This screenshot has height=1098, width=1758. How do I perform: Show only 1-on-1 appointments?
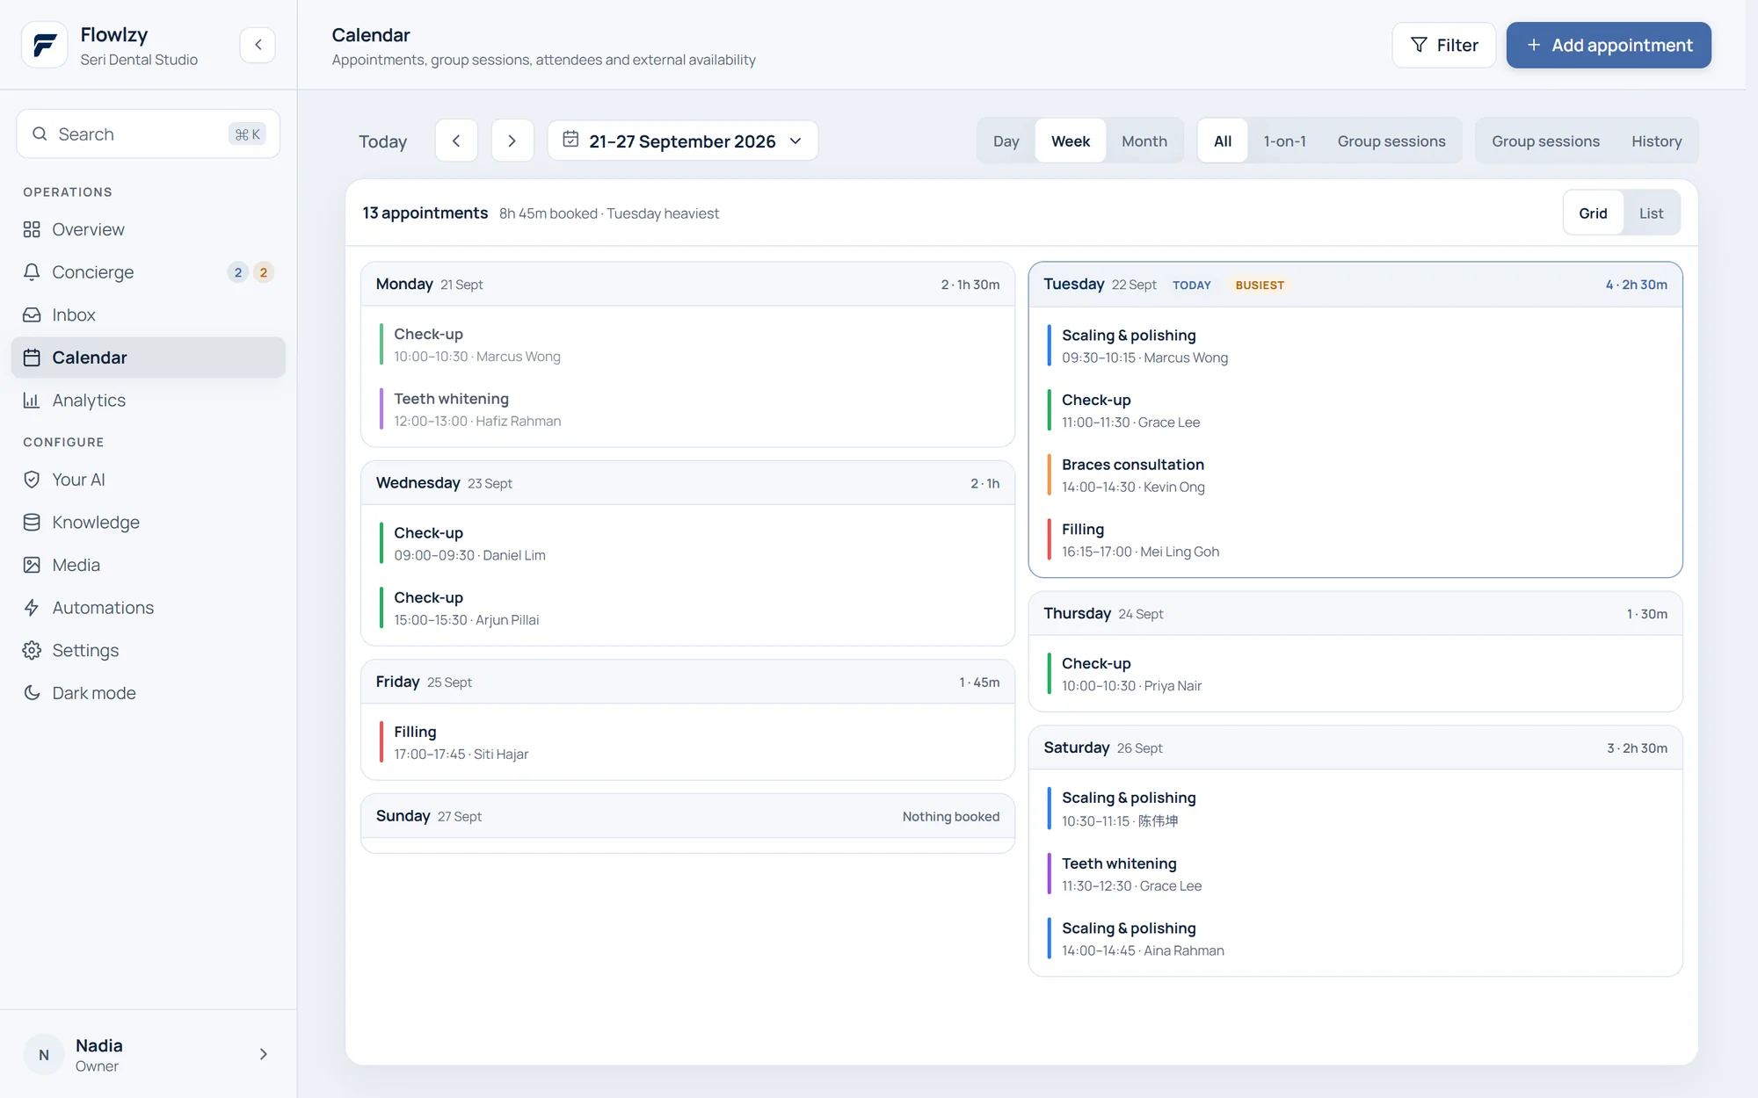click(x=1284, y=141)
